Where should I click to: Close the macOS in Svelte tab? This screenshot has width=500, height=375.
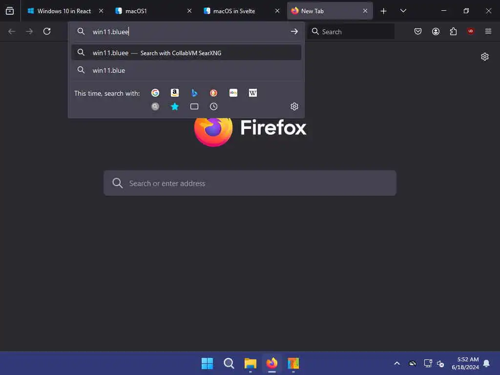277,11
